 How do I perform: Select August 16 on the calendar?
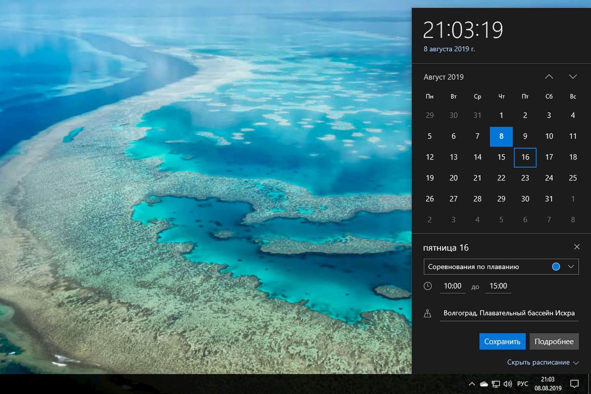pos(525,157)
